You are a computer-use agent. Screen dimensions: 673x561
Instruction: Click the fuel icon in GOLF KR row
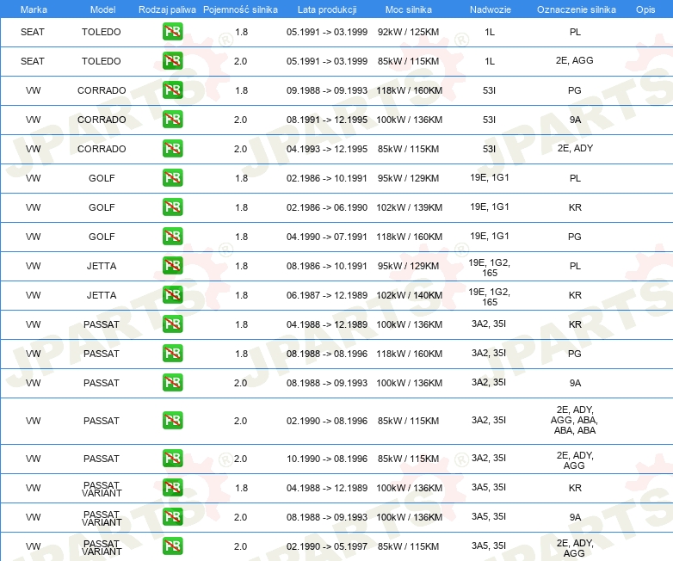(172, 207)
